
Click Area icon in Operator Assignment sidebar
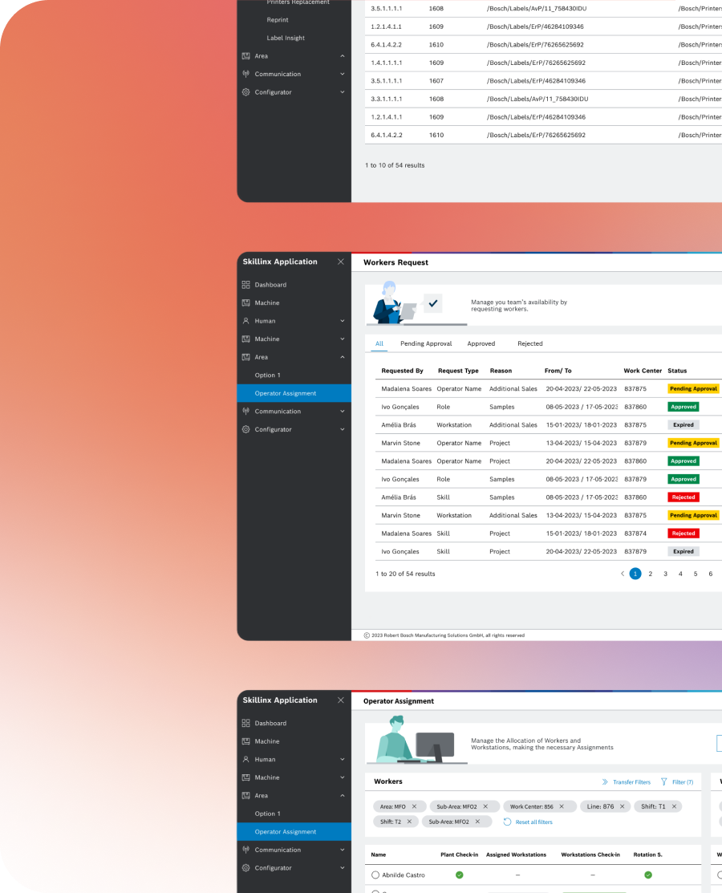(x=246, y=796)
